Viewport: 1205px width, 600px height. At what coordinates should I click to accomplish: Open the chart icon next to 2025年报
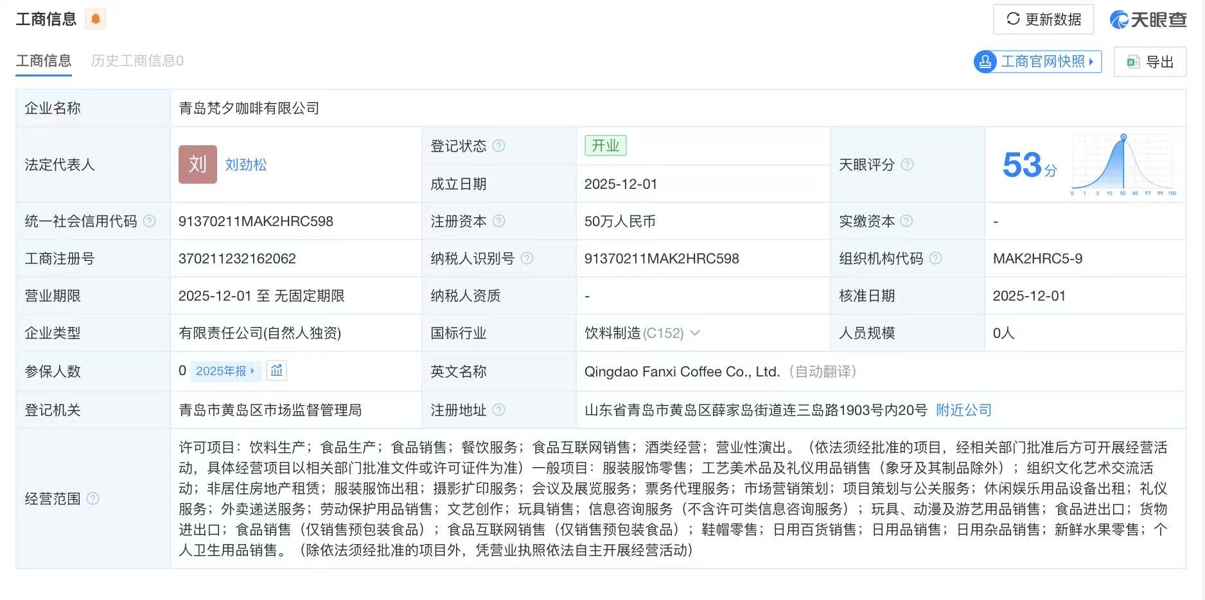[x=276, y=371]
